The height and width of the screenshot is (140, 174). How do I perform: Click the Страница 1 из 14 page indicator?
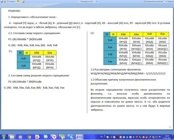tap(87, 1)
